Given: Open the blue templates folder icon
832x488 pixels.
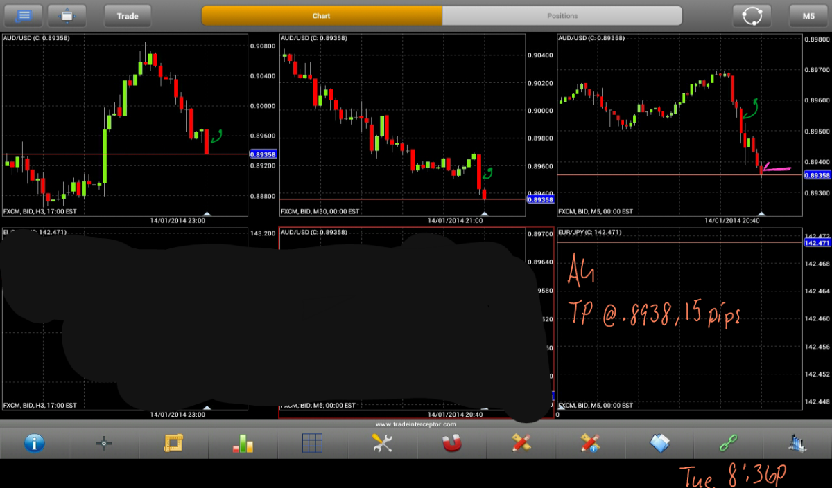Looking at the screenshot, I should click(659, 443).
